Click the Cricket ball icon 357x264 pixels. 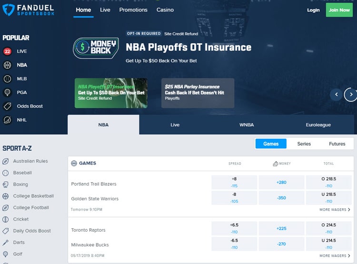5,219
